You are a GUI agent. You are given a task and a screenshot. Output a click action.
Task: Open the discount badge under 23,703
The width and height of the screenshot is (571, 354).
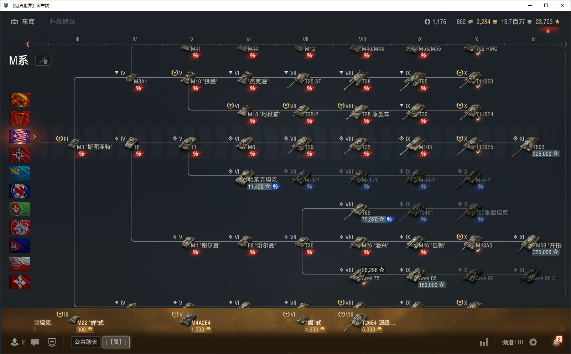[x=548, y=31]
